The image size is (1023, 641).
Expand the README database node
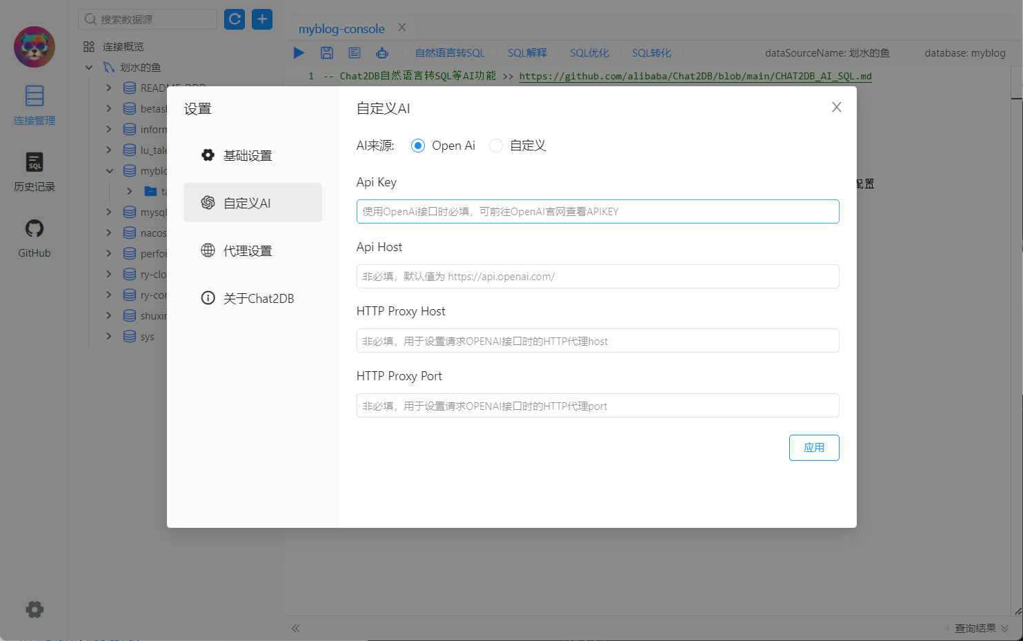click(109, 88)
